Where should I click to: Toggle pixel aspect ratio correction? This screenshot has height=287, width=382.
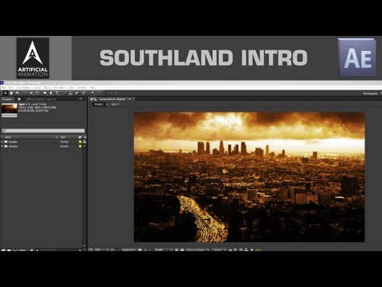click(230, 250)
